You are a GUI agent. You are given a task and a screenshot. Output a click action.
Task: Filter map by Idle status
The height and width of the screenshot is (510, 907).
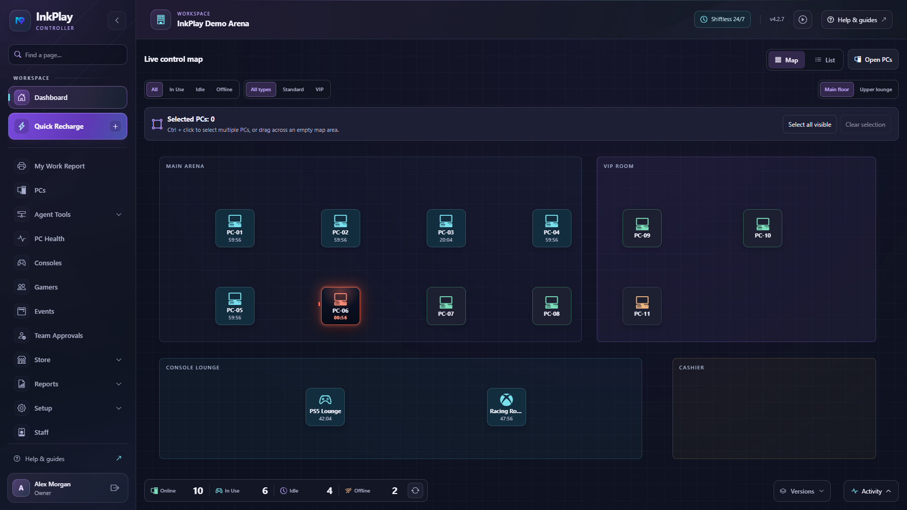(200, 90)
